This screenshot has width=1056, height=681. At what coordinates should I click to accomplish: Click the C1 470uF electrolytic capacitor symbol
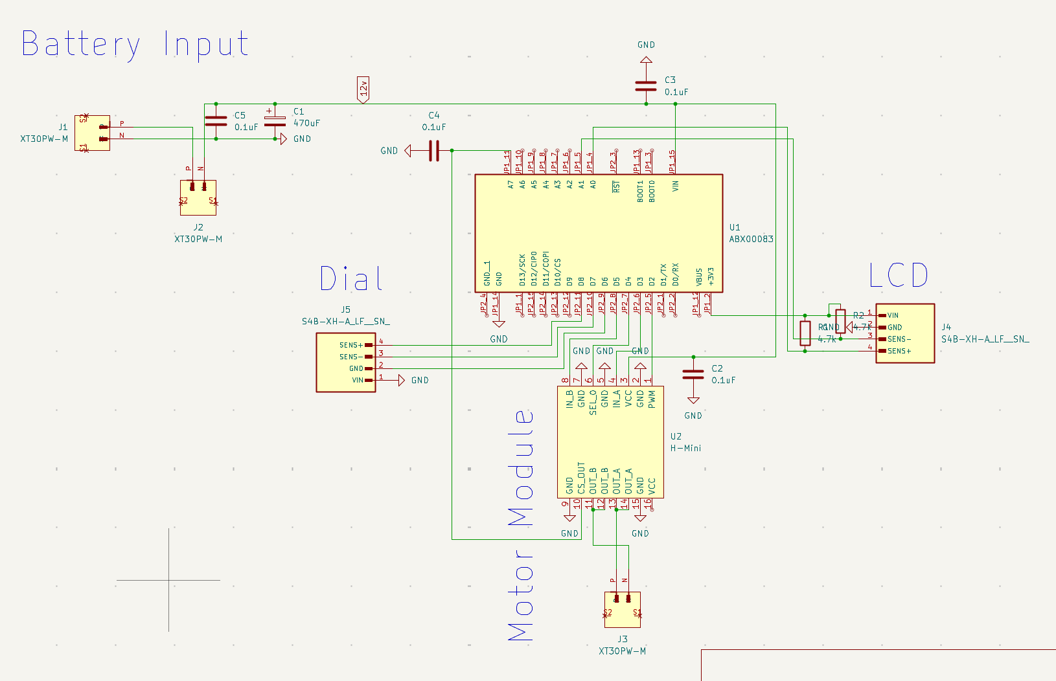274,120
